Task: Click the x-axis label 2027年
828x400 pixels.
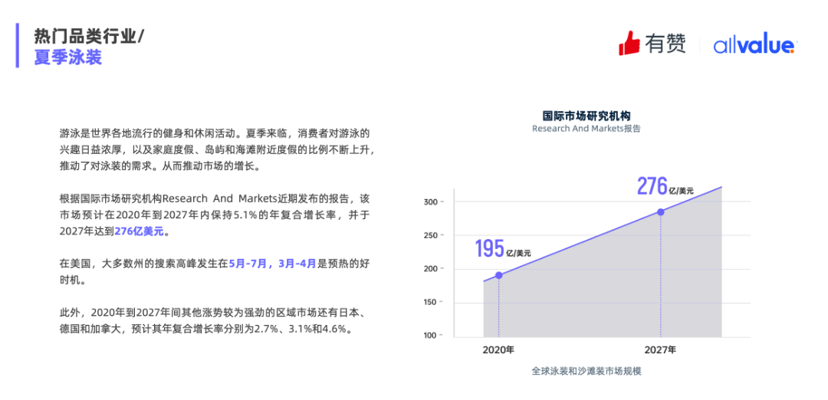Action: [x=660, y=349]
